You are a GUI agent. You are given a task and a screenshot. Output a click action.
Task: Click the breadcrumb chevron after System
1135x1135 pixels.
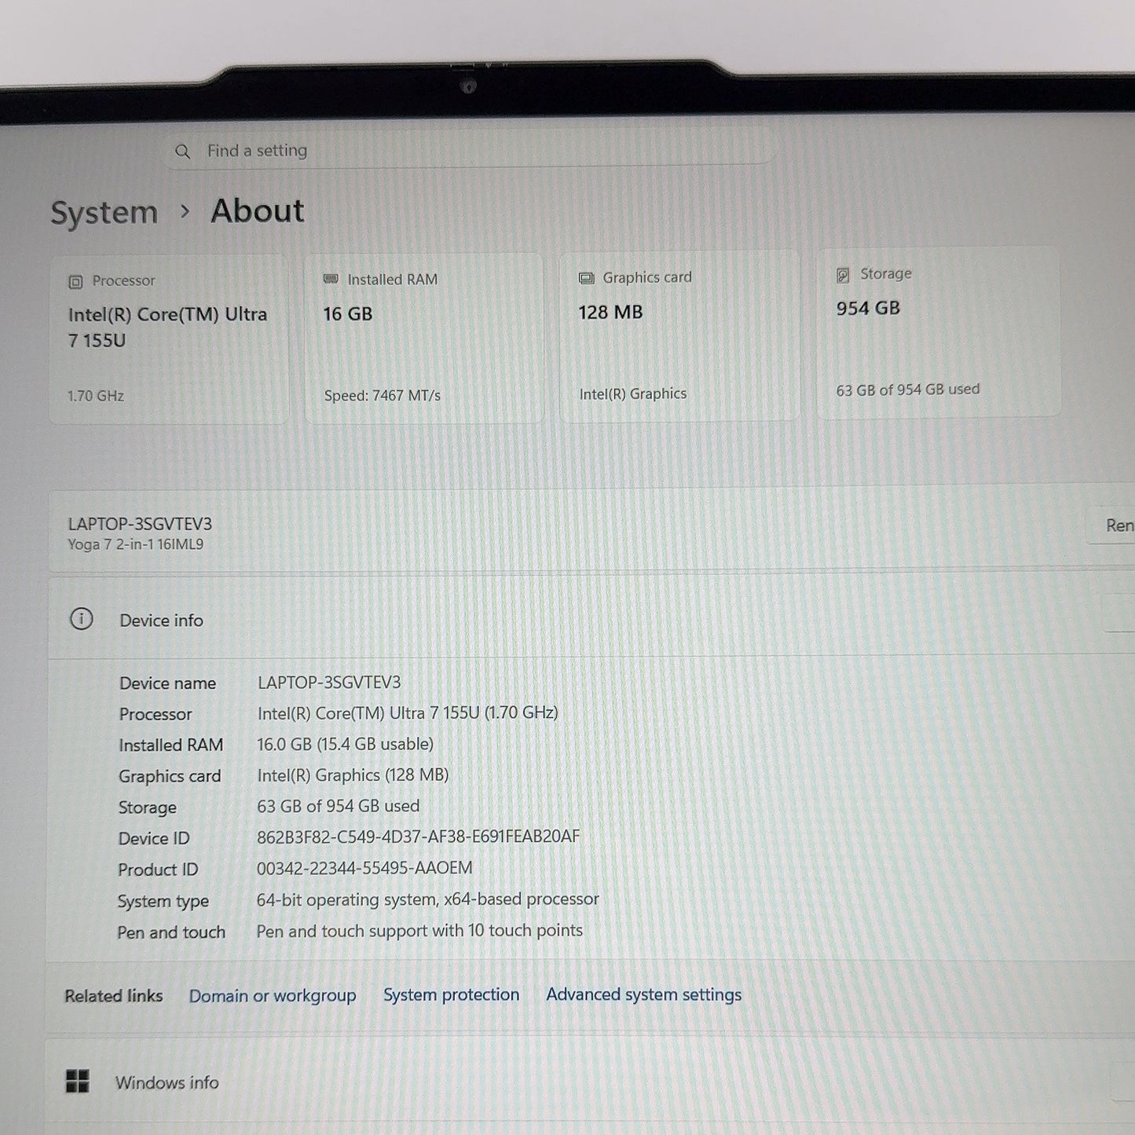(x=185, y=211)
